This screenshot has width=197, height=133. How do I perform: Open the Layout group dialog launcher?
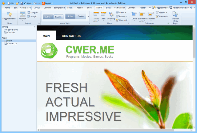pos(39,23)
